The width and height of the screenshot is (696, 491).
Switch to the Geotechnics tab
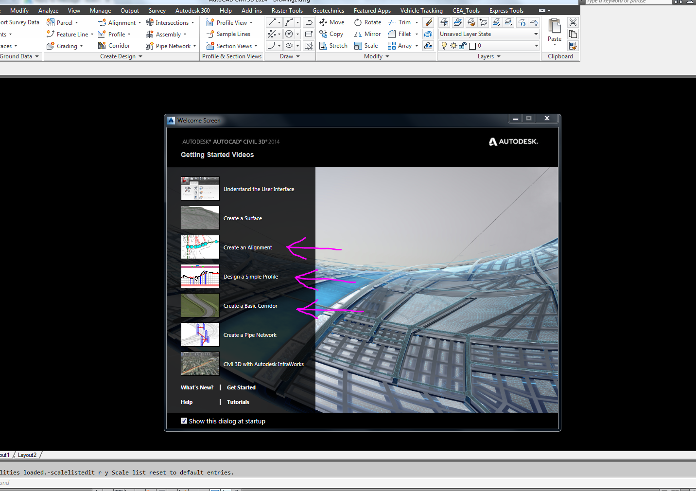[328, 10]
